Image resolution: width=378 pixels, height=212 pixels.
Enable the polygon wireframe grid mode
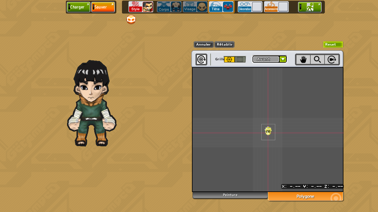click(229, 59)
